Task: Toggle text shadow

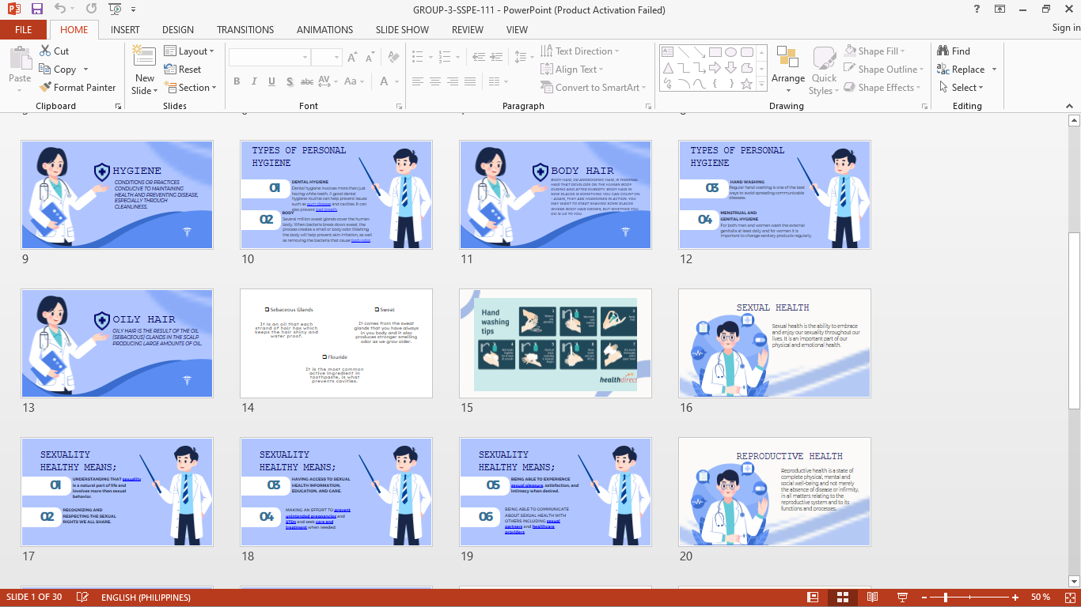Action: point(290,81)
